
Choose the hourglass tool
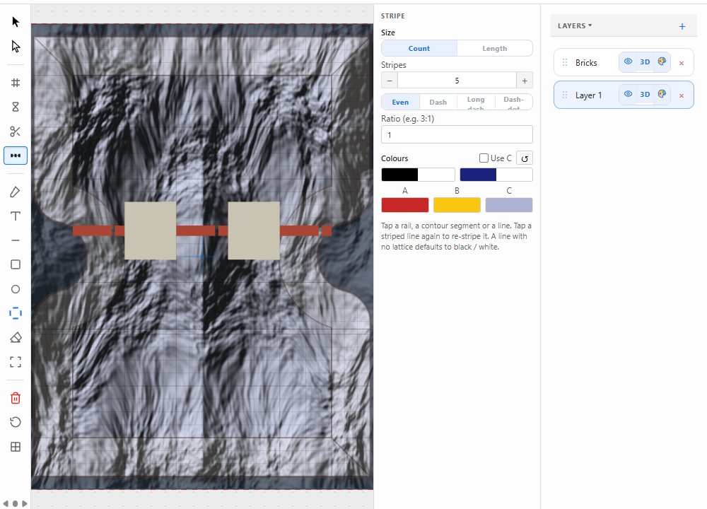click(x=16, y=107)
